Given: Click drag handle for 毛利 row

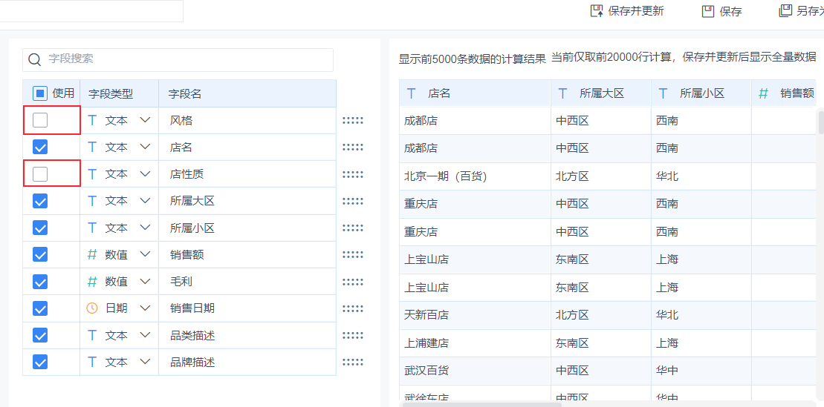Looking at the screenshot, I should 353,282.
